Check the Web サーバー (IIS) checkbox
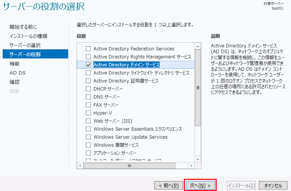Viewport: 291px width, 191px height. [88, 121]
